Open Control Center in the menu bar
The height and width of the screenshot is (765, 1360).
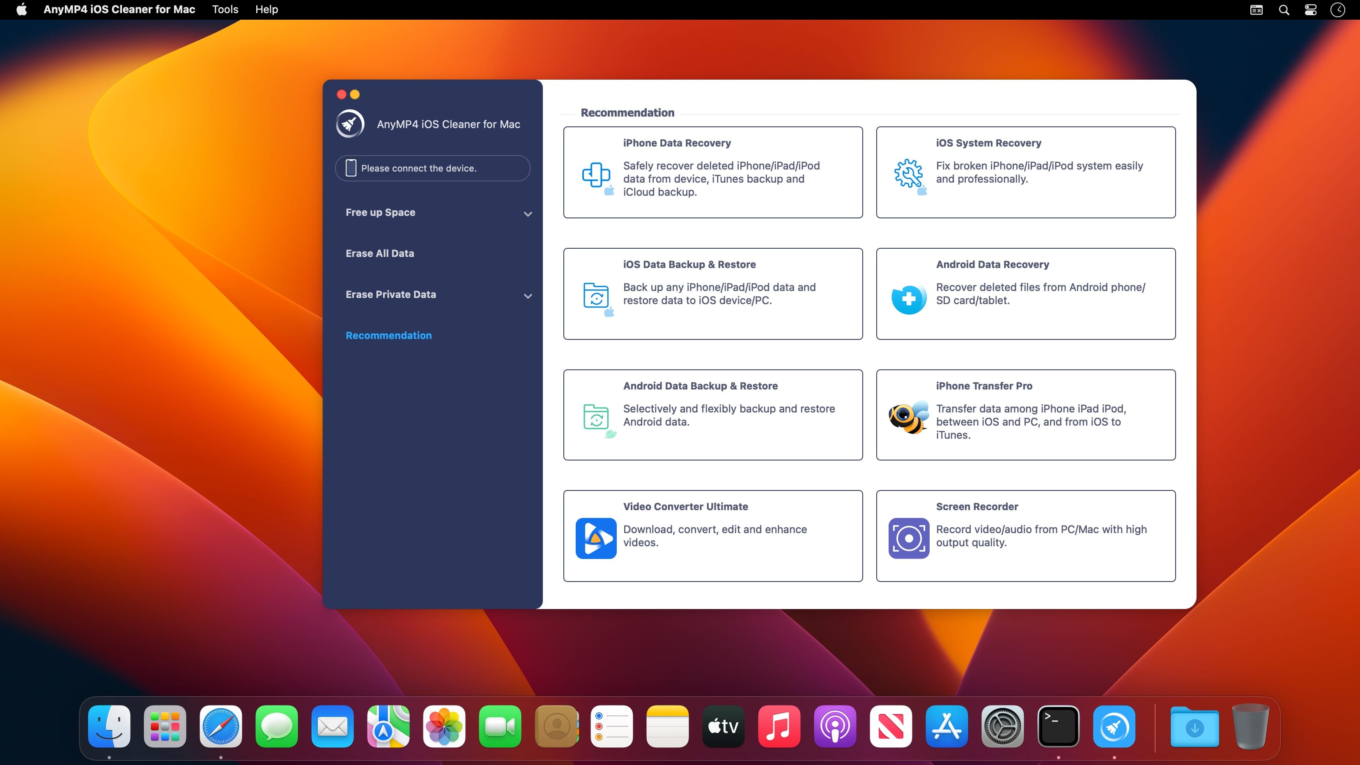[1310, 9]
